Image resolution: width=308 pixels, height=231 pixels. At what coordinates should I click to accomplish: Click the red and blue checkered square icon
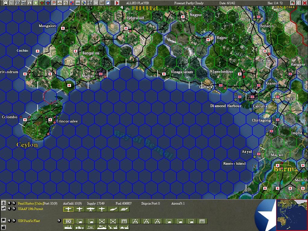[72, 3]
